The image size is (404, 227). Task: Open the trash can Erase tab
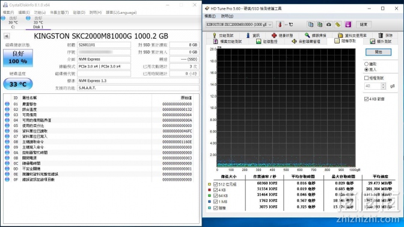click(x=385, y=36)
